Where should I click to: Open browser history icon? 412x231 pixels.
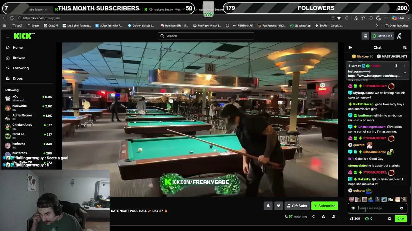pos(371,18)
